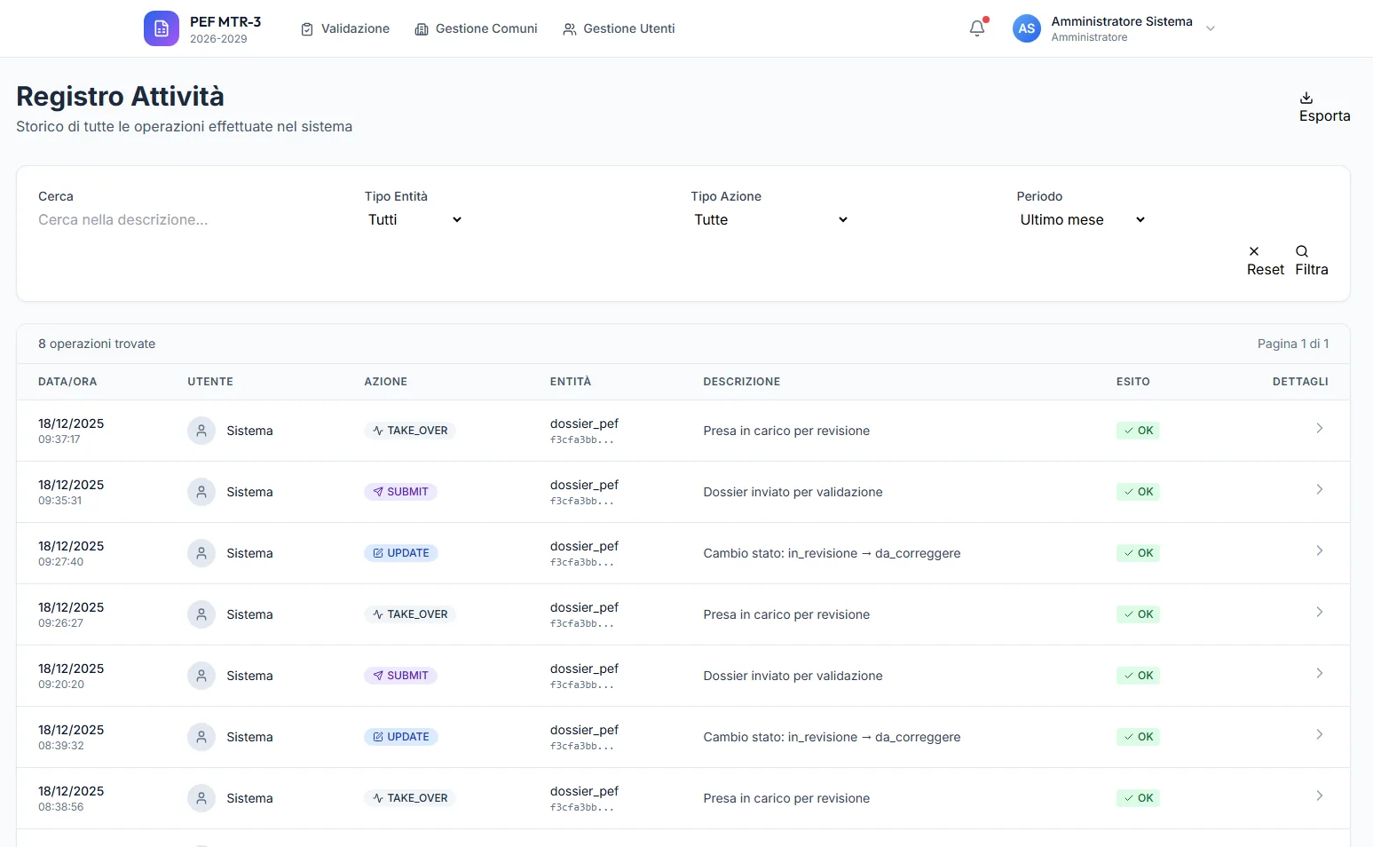1373x847 pixels.
Task: Click the Filtra magnifier icon
Action: 1302,251
